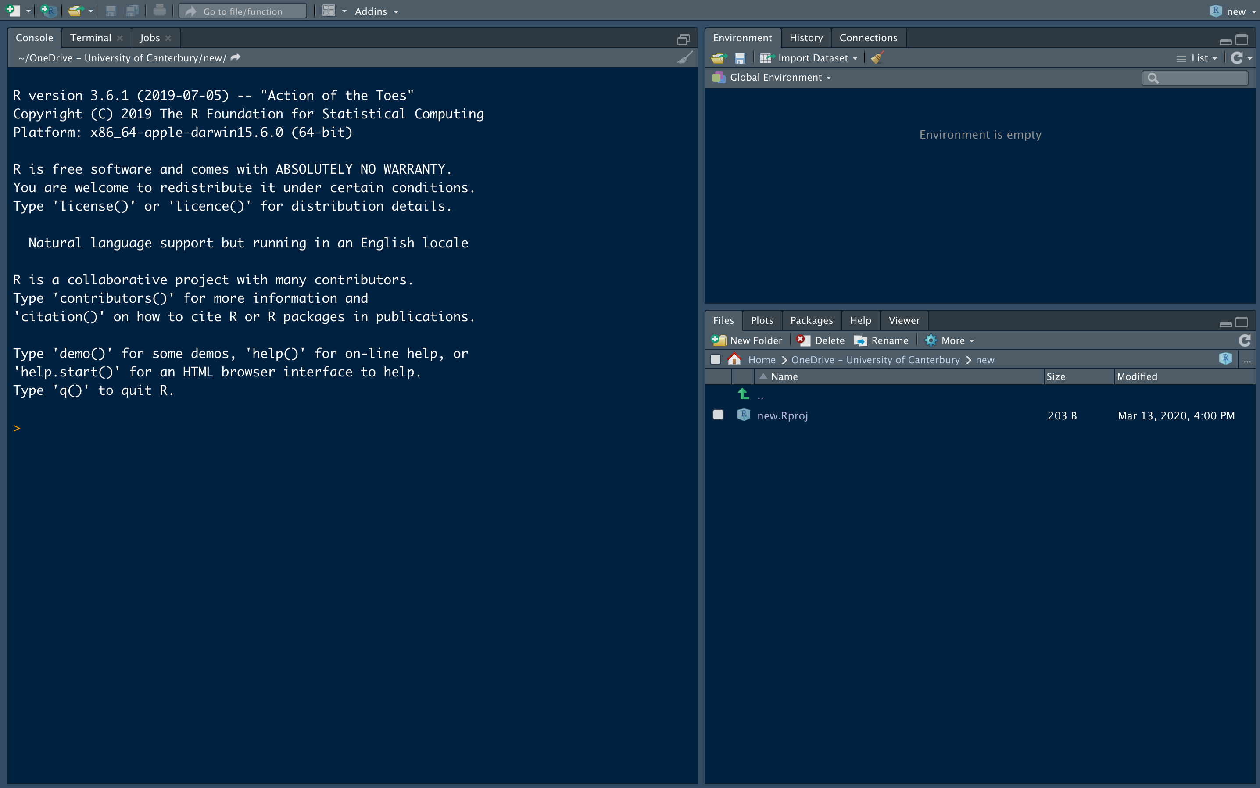The image size is (1260, 788).
Task: Expand the Global Environment dropdown
Action: point(780,78)
